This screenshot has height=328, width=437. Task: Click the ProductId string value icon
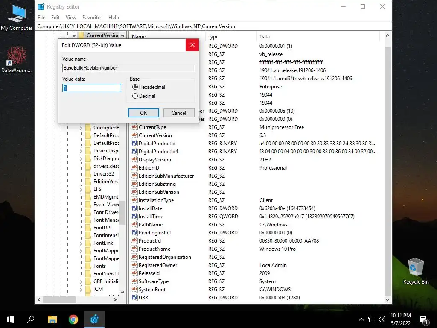pos(134,240)
